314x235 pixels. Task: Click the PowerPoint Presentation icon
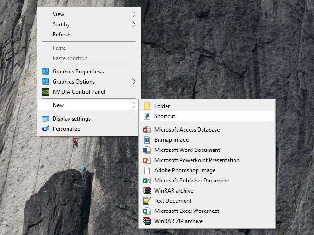click(147, 160)
